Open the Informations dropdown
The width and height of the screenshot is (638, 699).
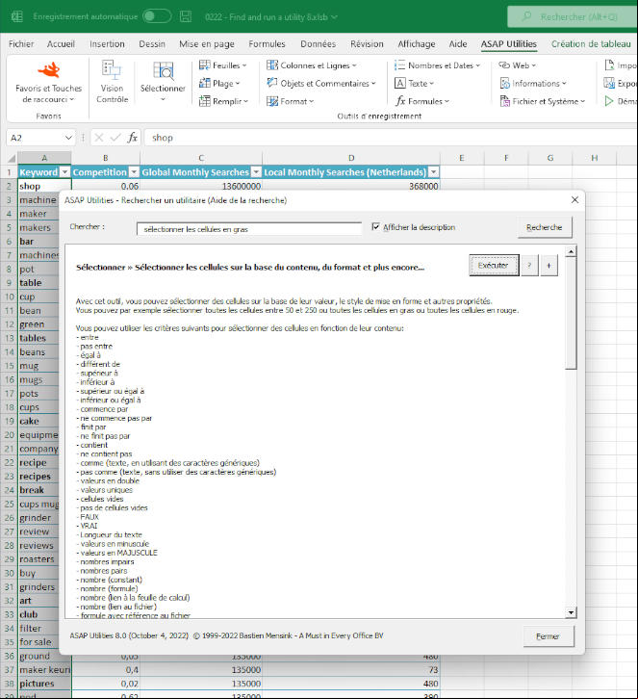click(533, 84)
